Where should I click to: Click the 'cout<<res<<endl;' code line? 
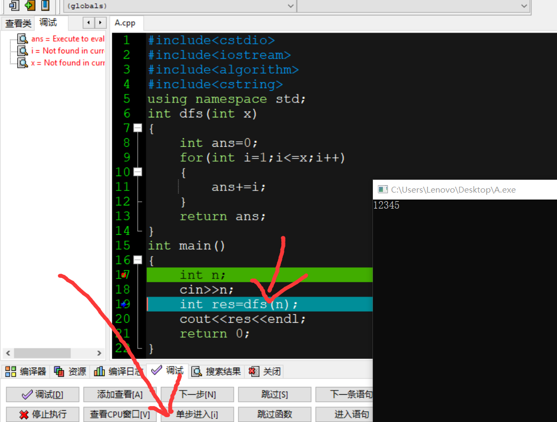pos(243,319)
